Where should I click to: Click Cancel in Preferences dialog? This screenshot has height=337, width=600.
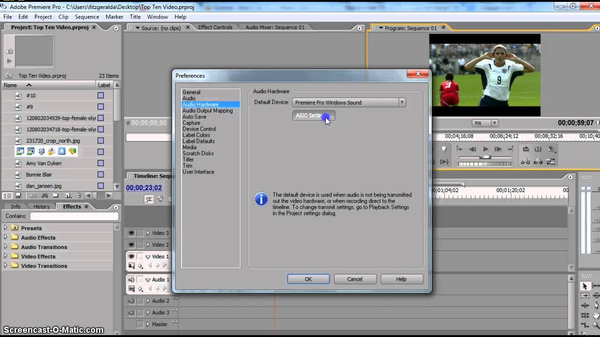tap(355, 279)
